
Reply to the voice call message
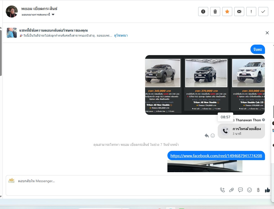[207, 136]
